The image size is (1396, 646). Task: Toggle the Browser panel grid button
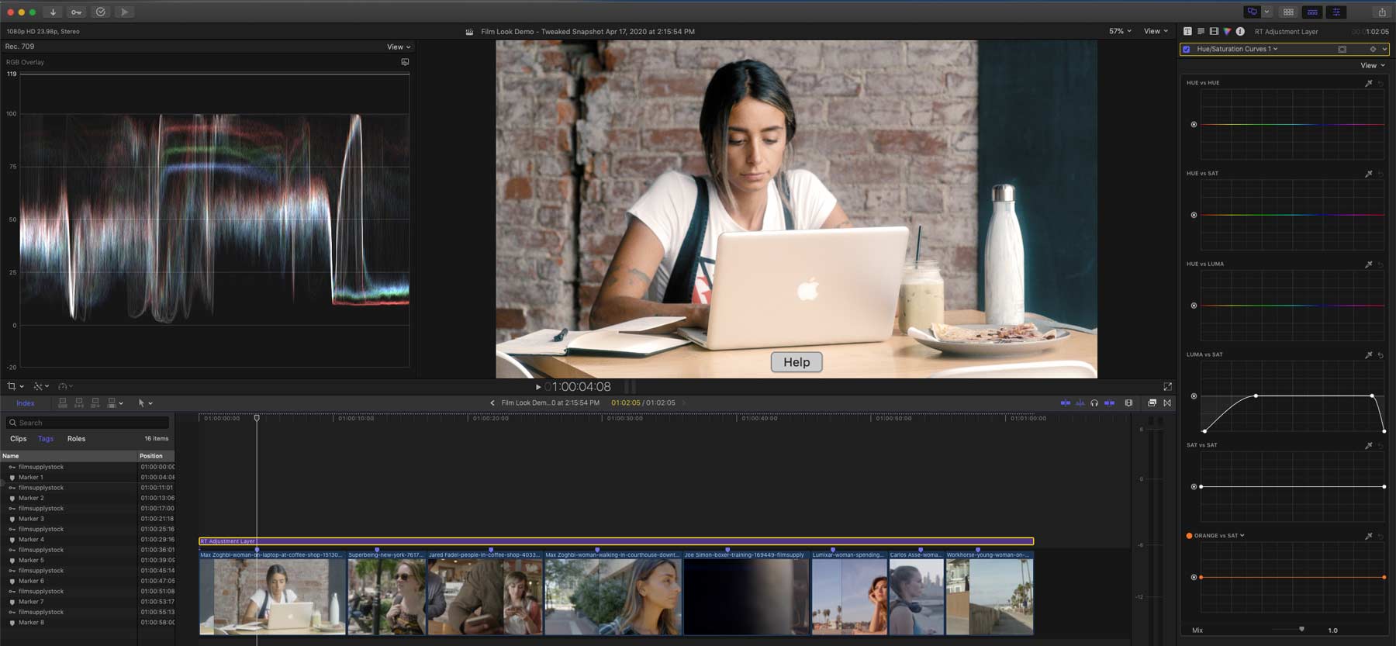[1288, 12]
